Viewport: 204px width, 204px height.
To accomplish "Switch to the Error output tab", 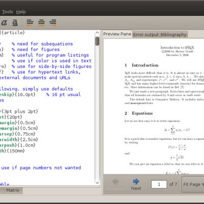I will [x=146, y=35].
